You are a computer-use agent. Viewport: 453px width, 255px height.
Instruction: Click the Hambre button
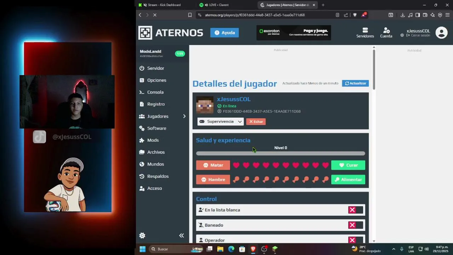pyautogui.click(x=213, y=180)
